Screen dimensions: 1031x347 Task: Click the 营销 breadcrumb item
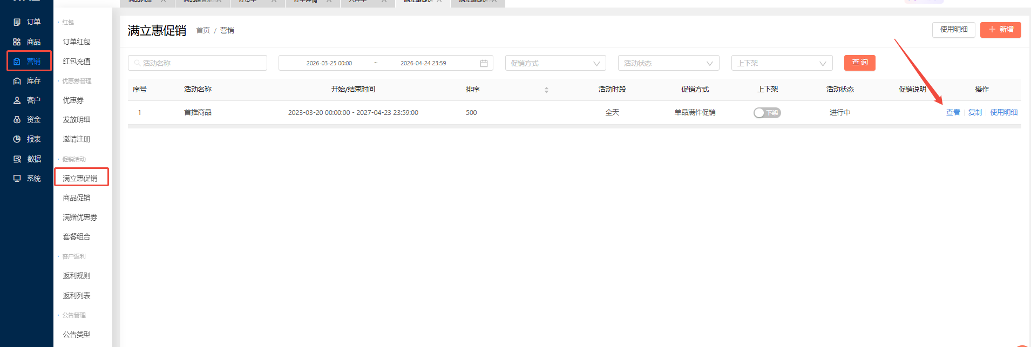click(x=227, y=31)
